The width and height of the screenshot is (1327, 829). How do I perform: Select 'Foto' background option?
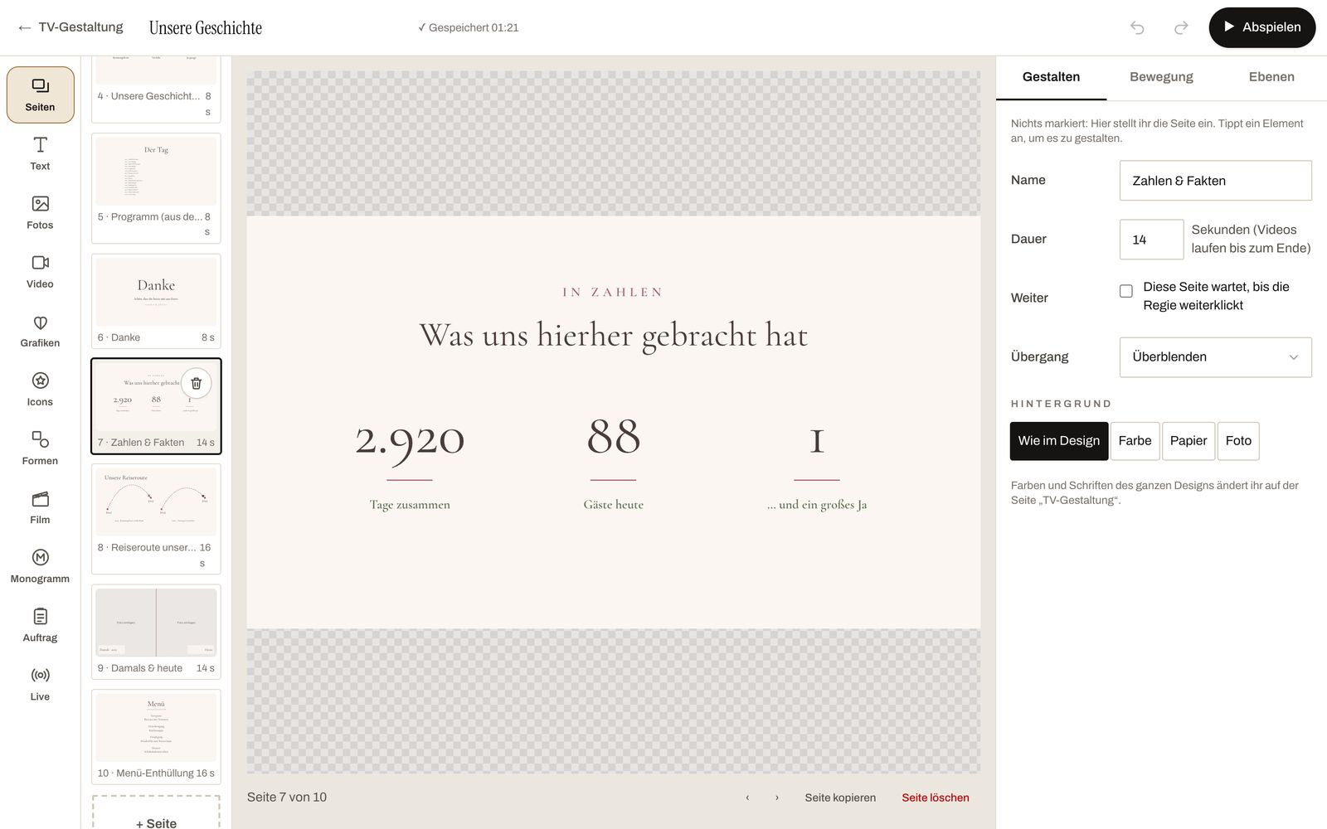tap(1238, 441)
